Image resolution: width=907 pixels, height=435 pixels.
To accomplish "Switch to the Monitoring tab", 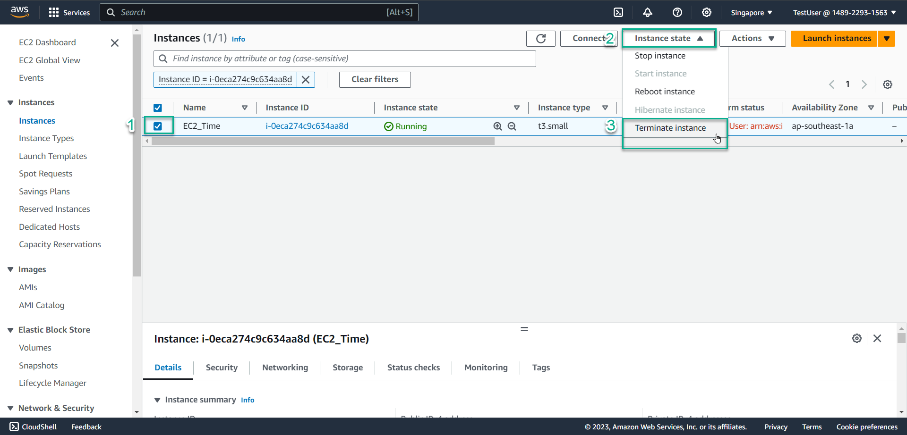I will (486, 368).
